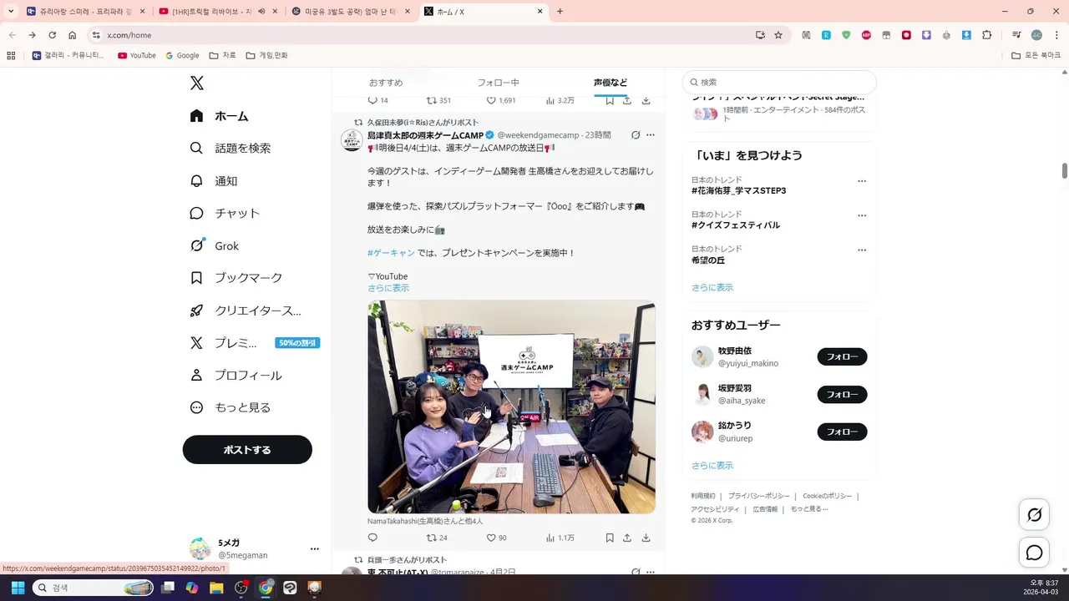Open trend #花海佑芽_学マスSTEP3

[x=738, y=191]
